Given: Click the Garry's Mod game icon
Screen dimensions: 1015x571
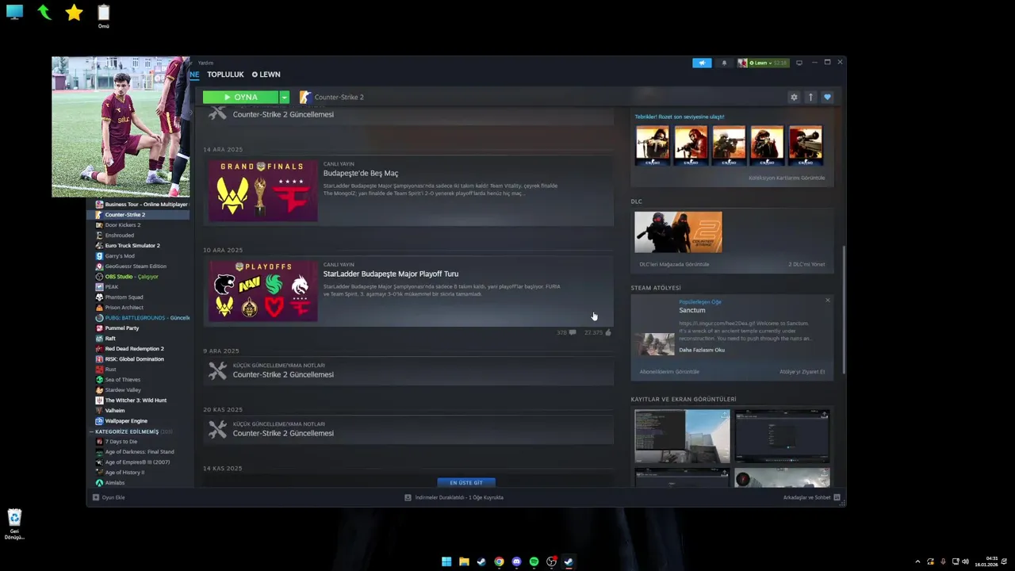Looking at the screenshot, I should (99, 256).
